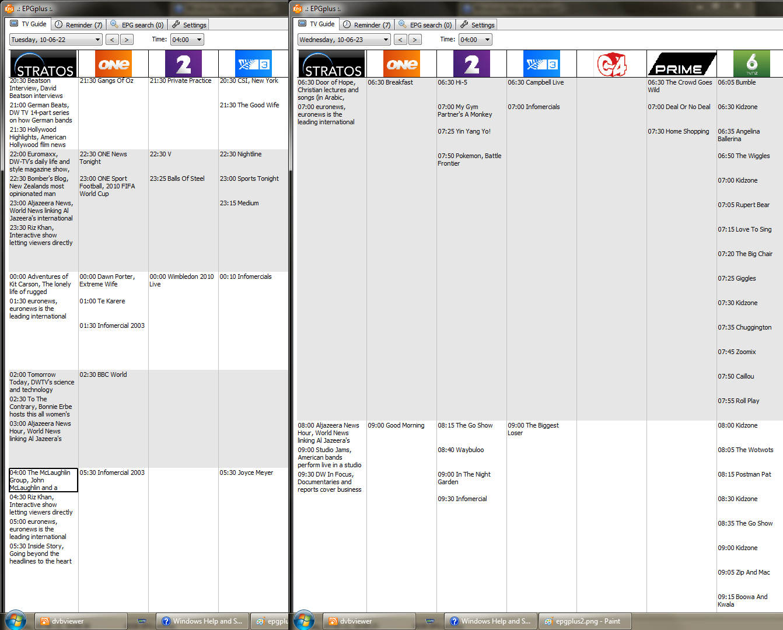Viewport: 783px width, 630px height.
Task: Open the Time dropdown in the Tuesday window
Action: (187, 40)
